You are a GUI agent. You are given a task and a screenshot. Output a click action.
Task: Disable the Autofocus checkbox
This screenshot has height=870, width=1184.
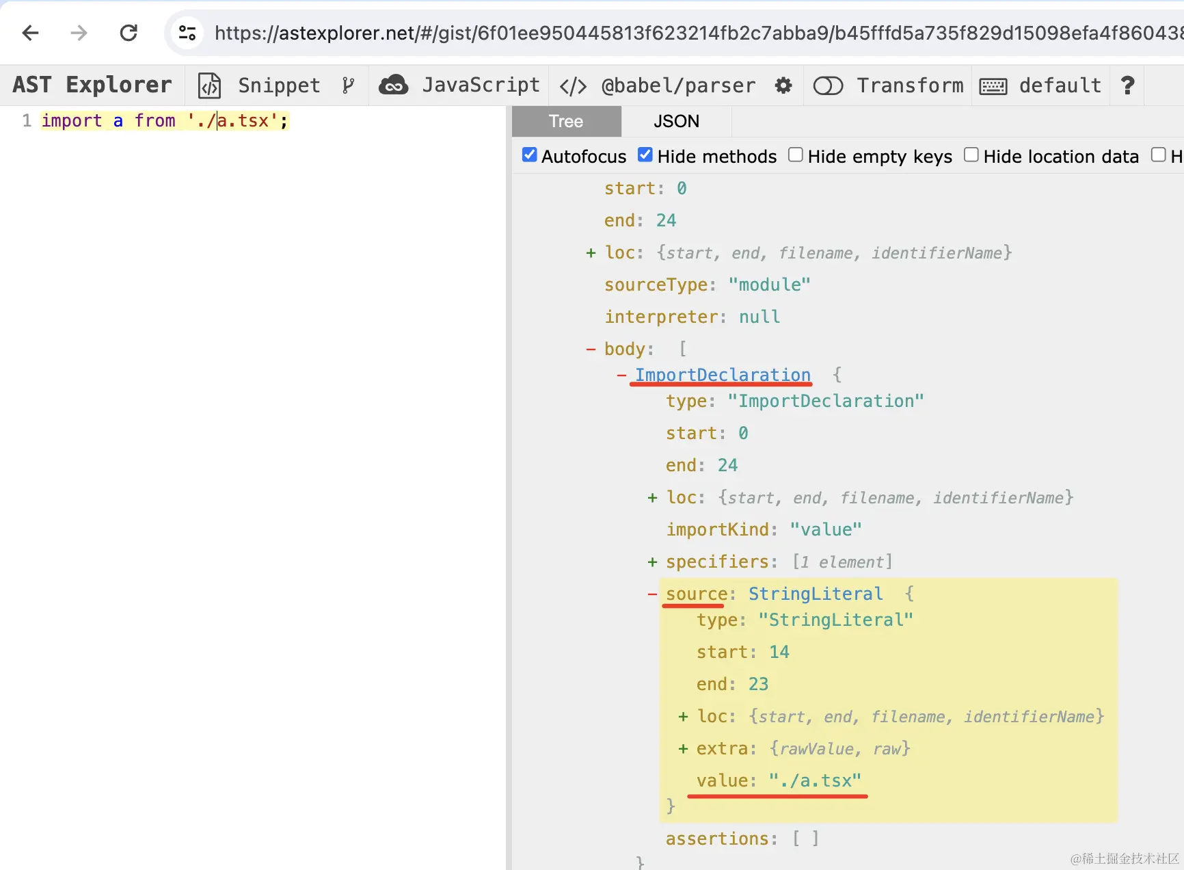coord(529,155)
